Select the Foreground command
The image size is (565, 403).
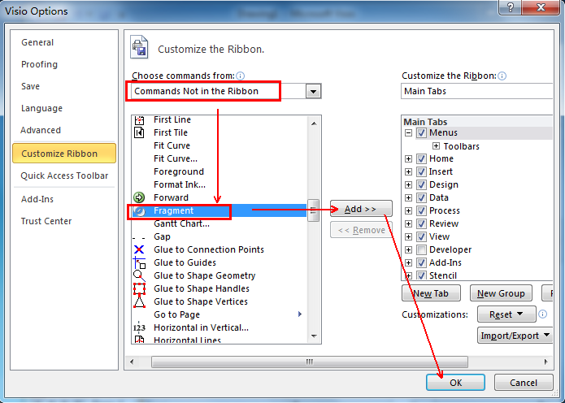[x=219, y=171]
